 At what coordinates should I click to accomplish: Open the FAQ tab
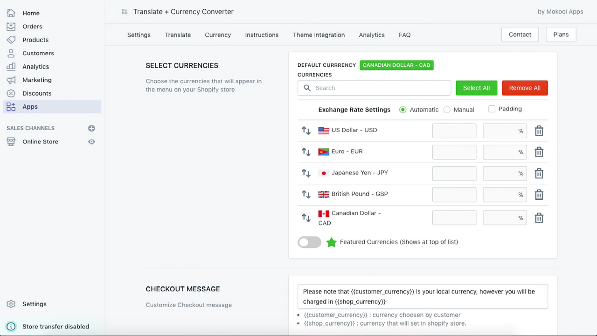coord(405,35)
